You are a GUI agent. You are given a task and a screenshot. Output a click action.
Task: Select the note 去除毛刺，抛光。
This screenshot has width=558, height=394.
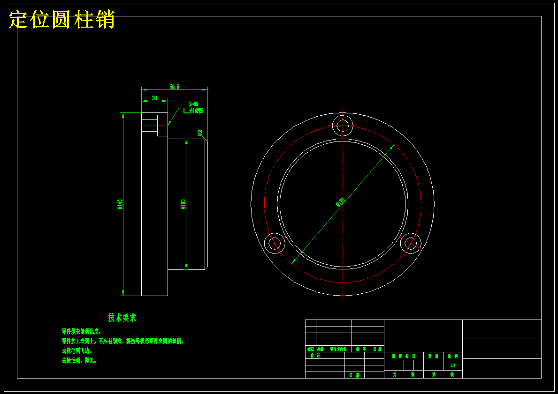(x=79, y=360)
